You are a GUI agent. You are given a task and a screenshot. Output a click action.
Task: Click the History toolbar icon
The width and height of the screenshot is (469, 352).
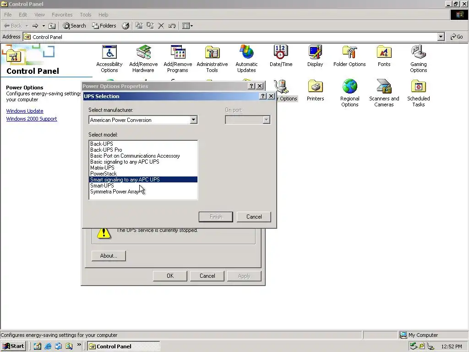125,26
